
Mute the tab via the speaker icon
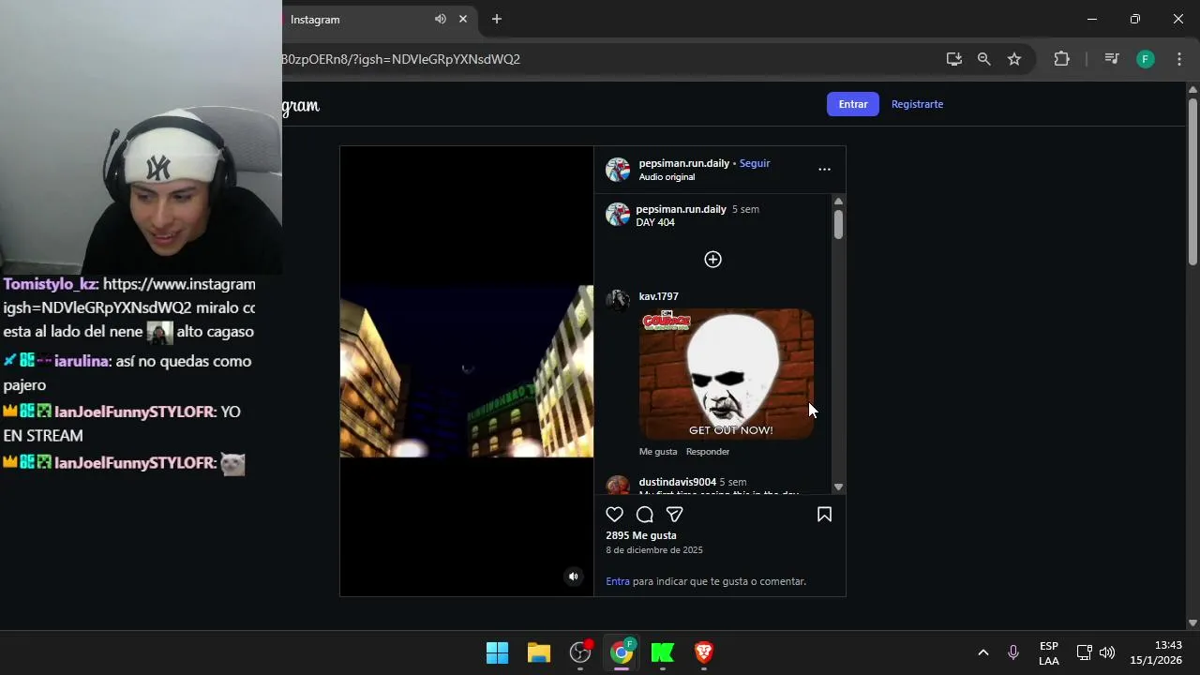(x=441, y=20)
